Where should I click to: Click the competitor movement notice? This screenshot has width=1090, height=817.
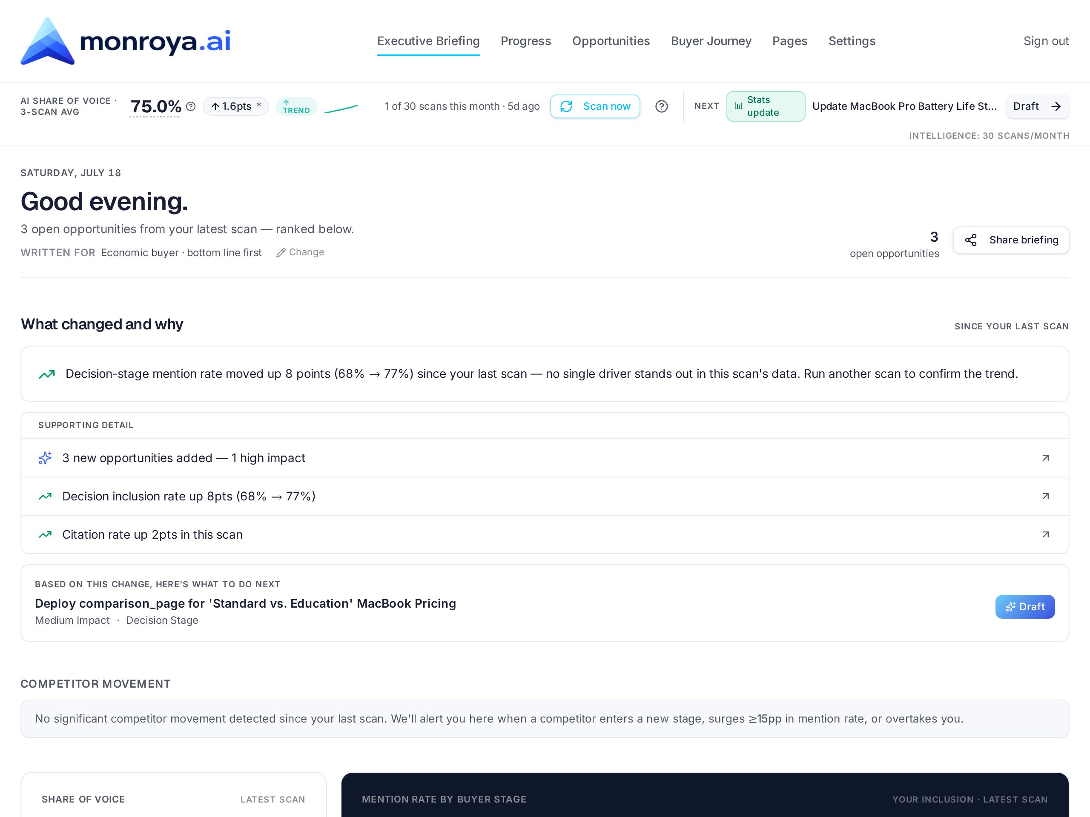pyautogui.click(x=545, y=719)
